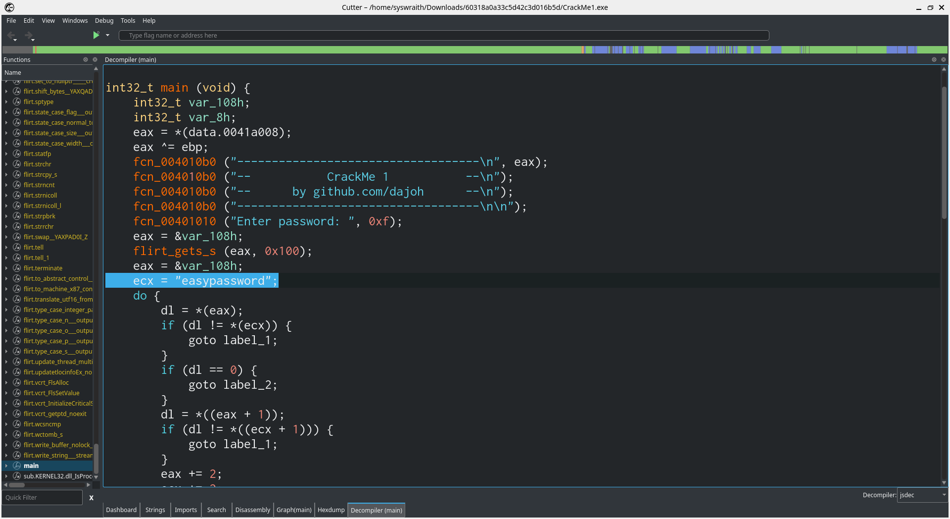Expand the flirt.terminate function tree node
Viewport: 950px width, 519px height.
[x=6, y=268]
